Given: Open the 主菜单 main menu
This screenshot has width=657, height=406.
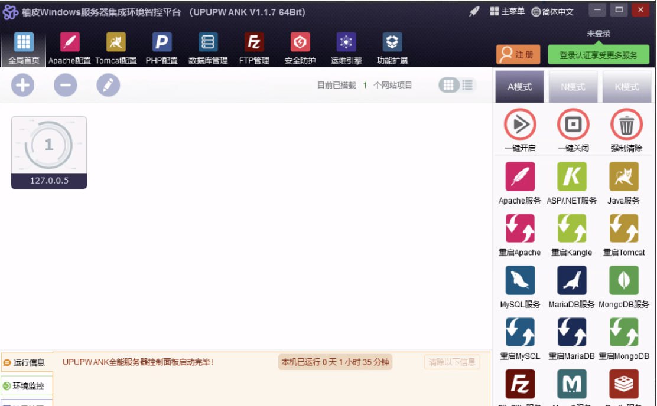Looking at the screenshot, I should (x=507, y=11).
